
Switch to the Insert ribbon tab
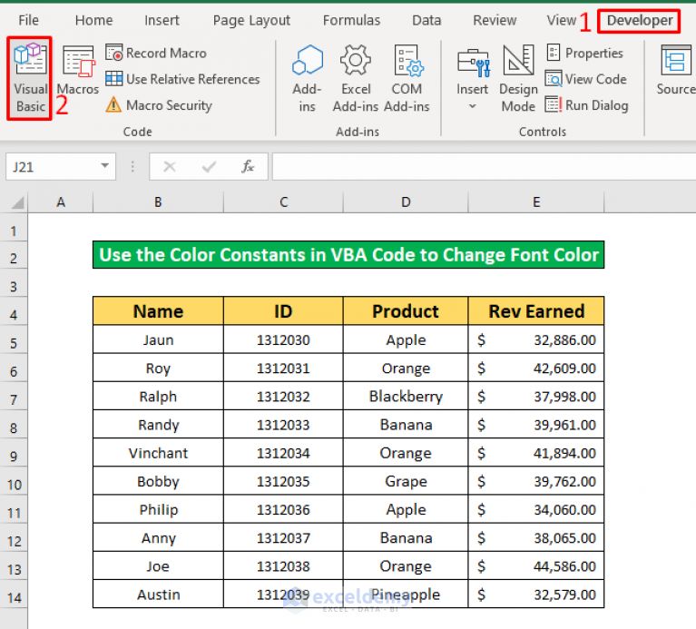162,20
